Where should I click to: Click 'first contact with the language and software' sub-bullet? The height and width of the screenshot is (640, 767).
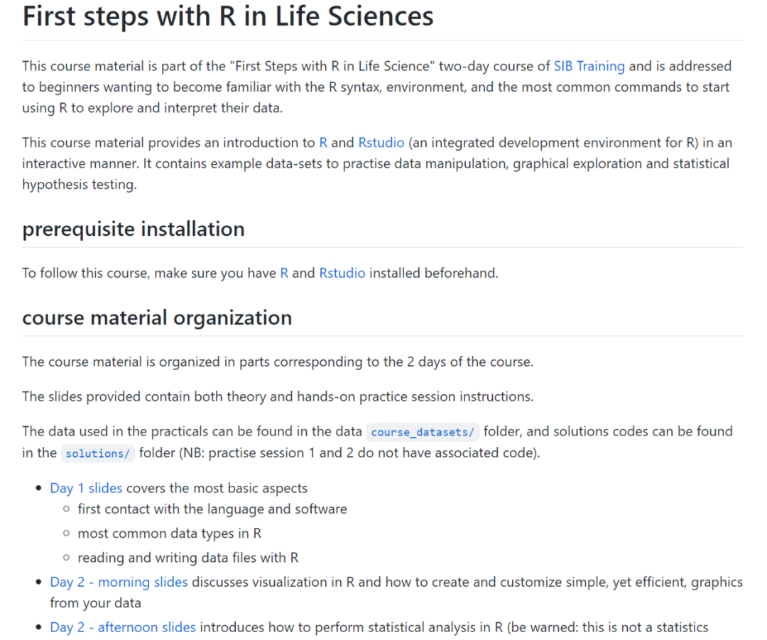pyautogui.click(x=212, y=509)
